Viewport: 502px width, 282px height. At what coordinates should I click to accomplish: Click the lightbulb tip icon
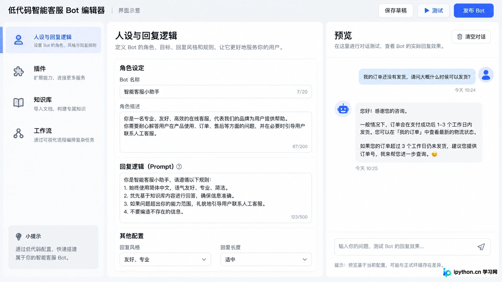click(19, 236)
